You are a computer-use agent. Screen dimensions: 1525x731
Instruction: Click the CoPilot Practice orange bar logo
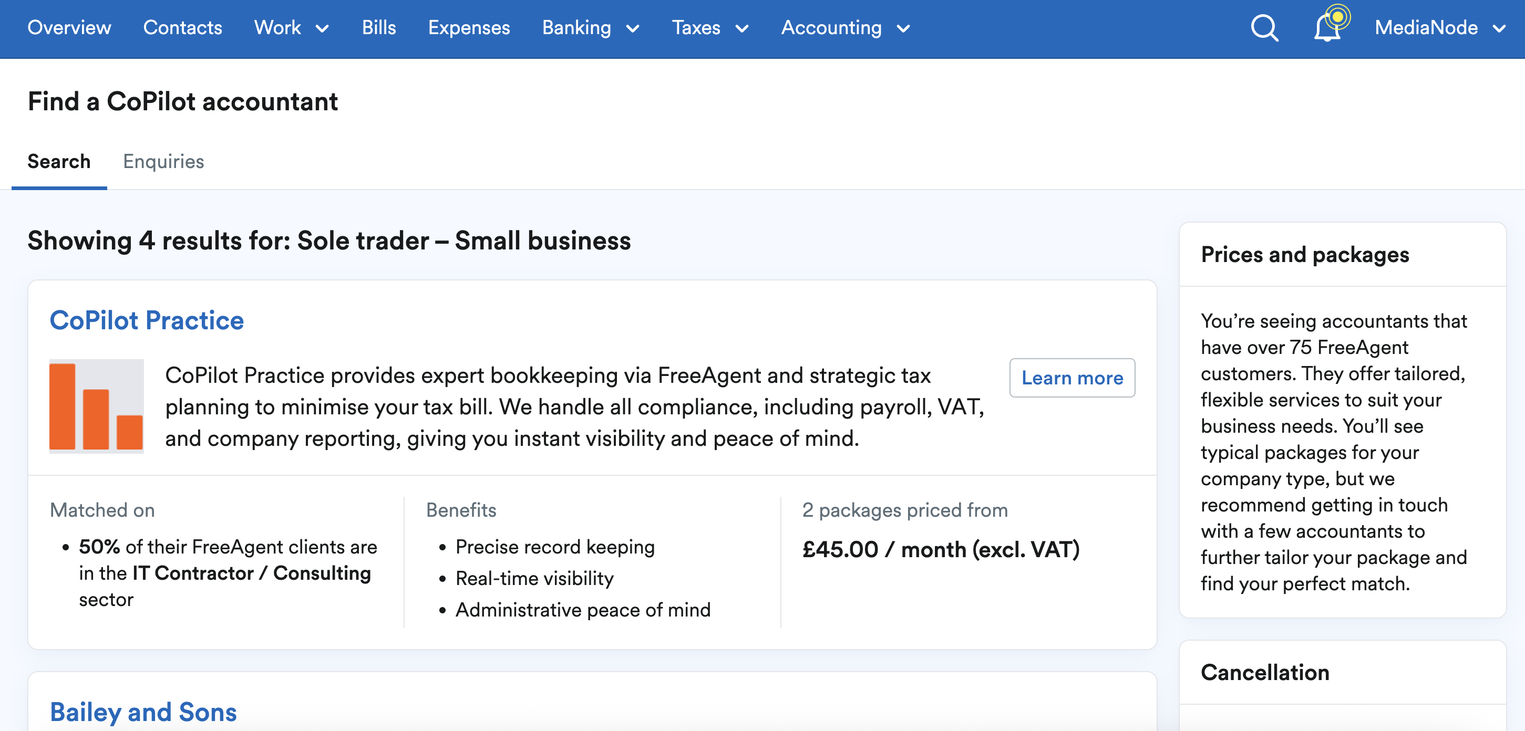point(97,406)
